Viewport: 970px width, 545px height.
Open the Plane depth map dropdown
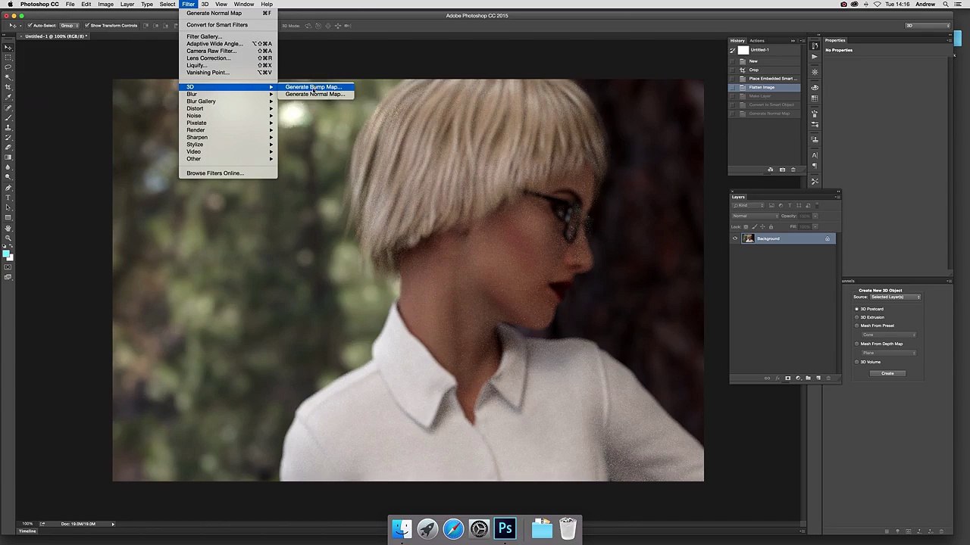pos(889,353)
